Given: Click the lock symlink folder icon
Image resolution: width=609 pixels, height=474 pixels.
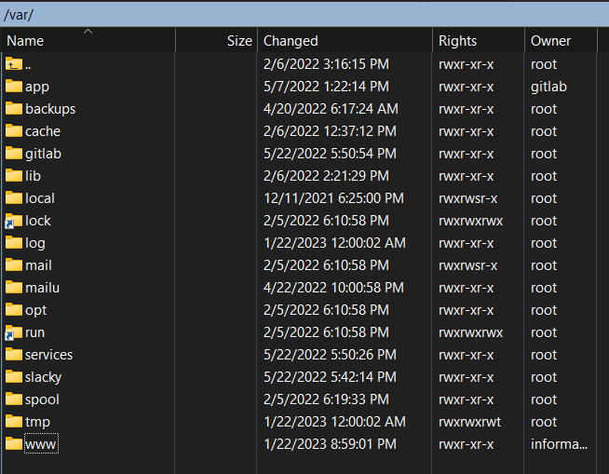Looking at the screenshot, I should (13, 221).
